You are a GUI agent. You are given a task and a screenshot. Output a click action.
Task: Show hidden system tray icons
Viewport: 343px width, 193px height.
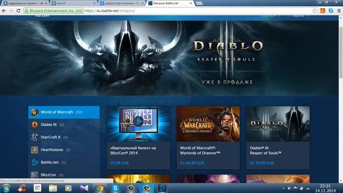284,188
